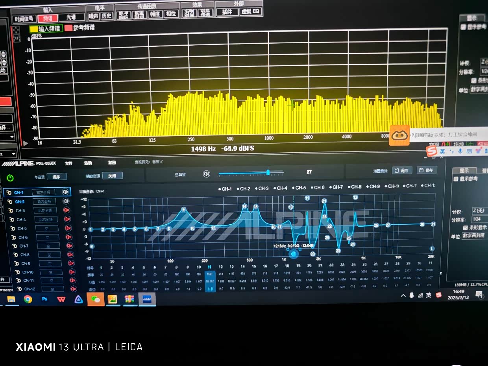Click the 总音量 master volume slider handle
488x366 pixels.
pos(268,172)
